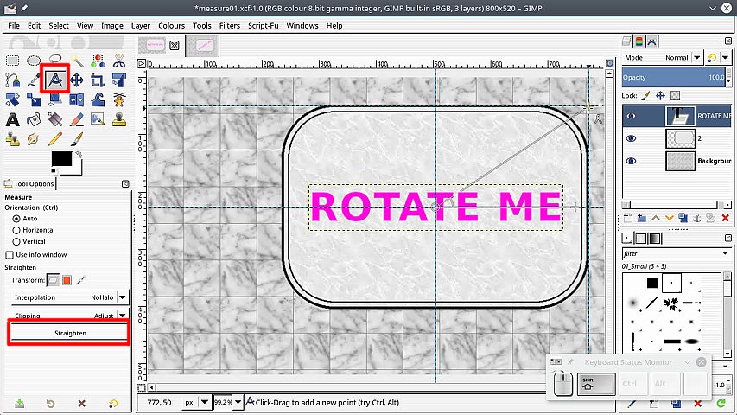This screenshot has height=415, width=737.
Task: Open the Interpolation NoHalo dropdown
Action: [x=122, y=297]
